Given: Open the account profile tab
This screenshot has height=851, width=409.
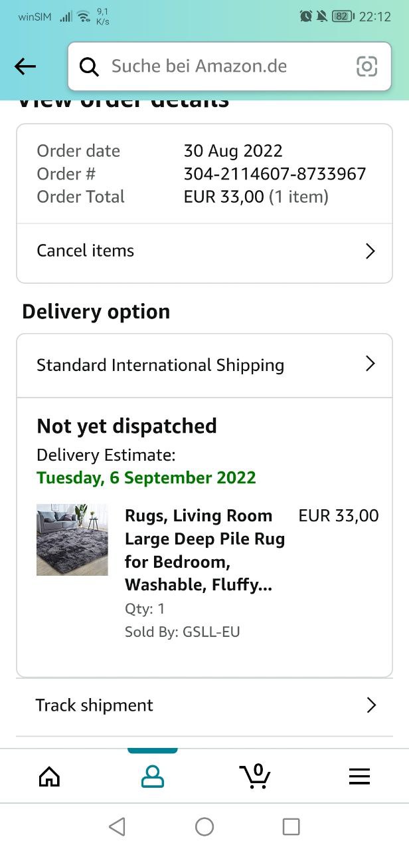Looking at the screenshot, I should coord(153,776).
